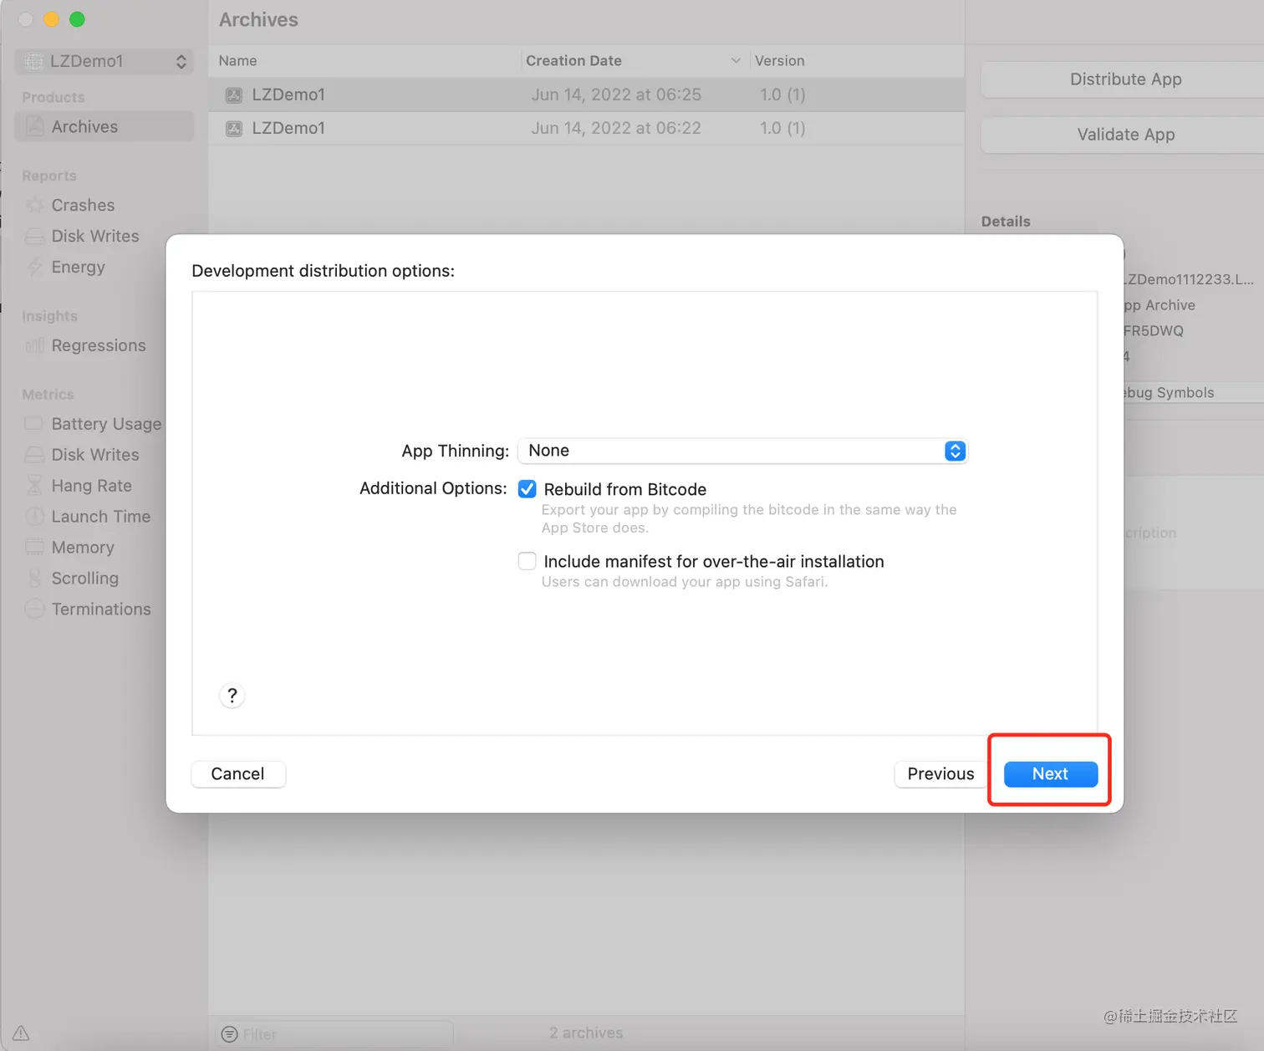Click the Regressions bar chart icon
This screenshot has width=1264, height=1051.
[34, 345]
